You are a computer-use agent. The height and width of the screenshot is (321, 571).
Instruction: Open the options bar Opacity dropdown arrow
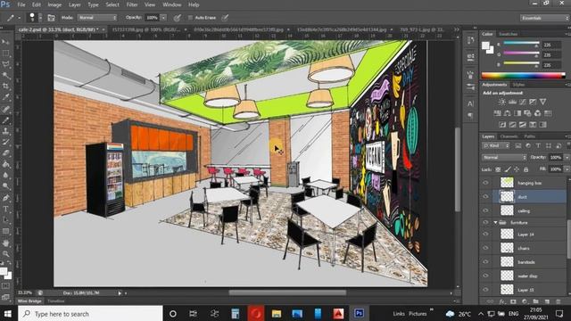click(164, 18)
